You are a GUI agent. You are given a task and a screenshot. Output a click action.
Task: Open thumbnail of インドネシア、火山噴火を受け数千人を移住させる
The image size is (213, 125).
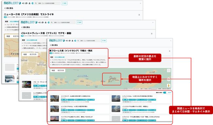click(x=54, y=98)
